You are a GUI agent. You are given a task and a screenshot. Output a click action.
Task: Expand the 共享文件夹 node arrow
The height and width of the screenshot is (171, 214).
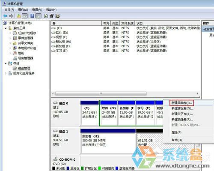tap(10, 43)
